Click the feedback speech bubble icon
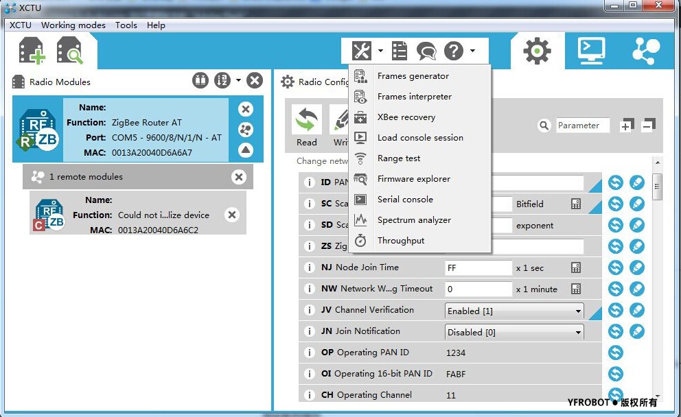 click(426, 51)
